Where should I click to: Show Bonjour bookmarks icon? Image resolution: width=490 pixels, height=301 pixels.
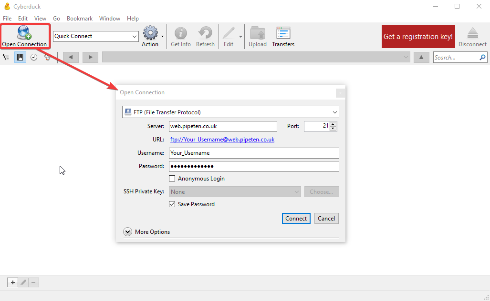47,57
